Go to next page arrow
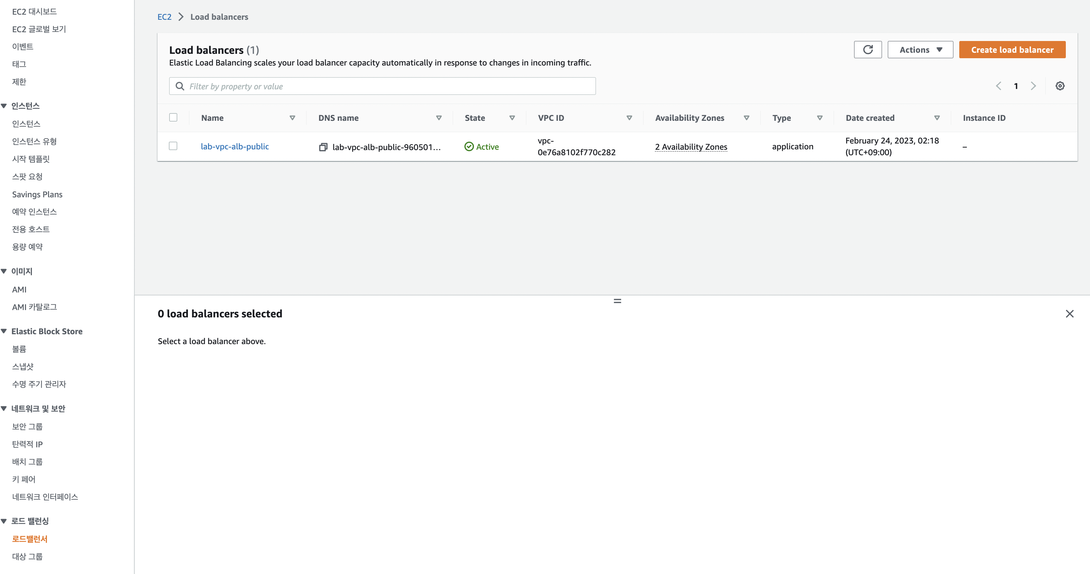Image resolution: width=1090 pixels, height=574 pixels. (x=1033, y=86)
